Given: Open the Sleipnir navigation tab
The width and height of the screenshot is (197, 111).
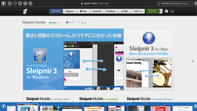Looking at the screenshot, I should pyautogui.click(x=70, y=11).
